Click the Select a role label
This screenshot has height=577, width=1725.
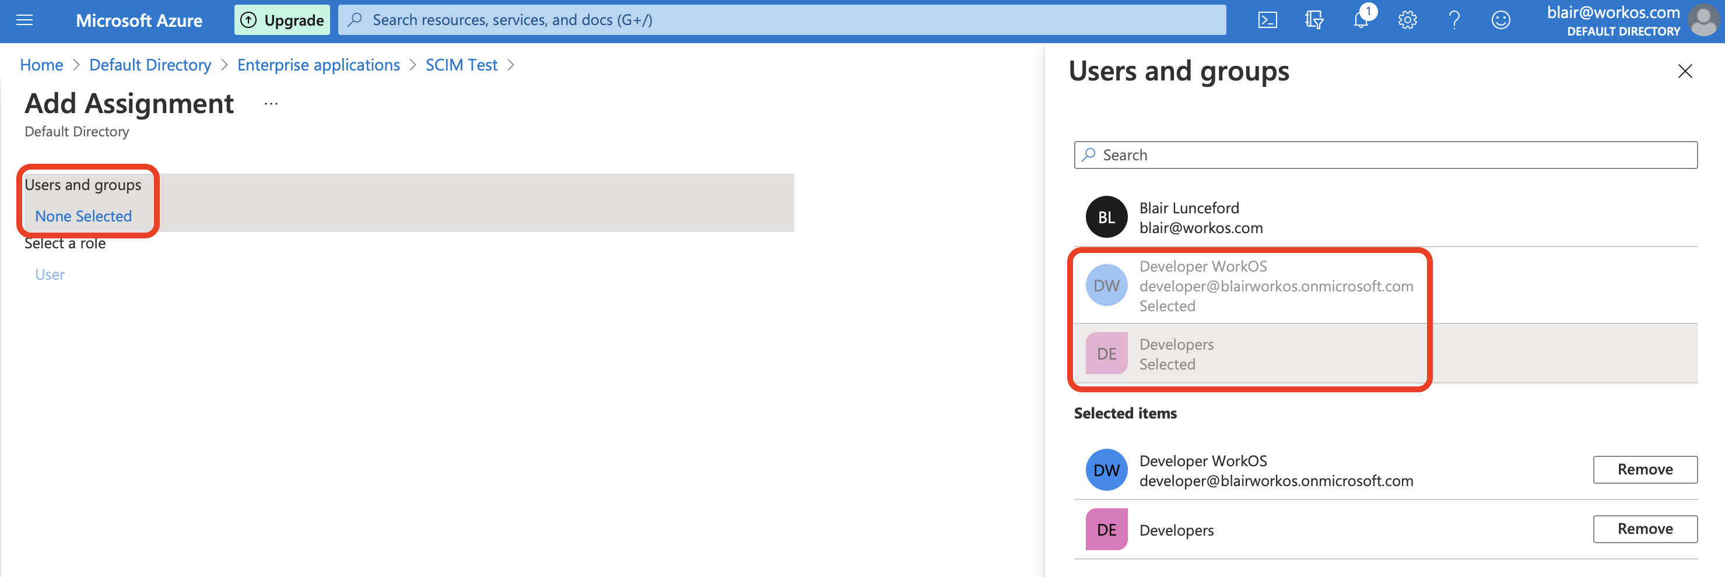click(65, 244)
